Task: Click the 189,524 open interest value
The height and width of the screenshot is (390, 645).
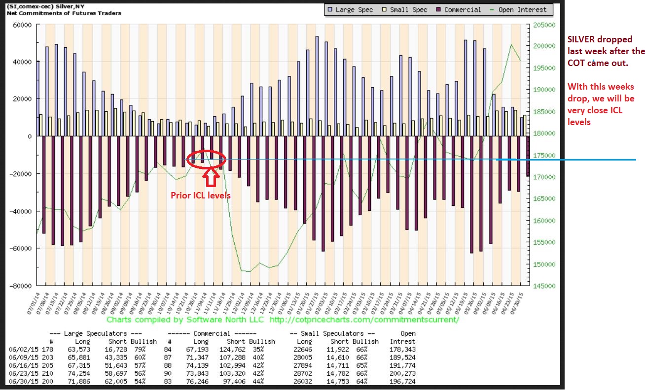Action: (403, 357)
